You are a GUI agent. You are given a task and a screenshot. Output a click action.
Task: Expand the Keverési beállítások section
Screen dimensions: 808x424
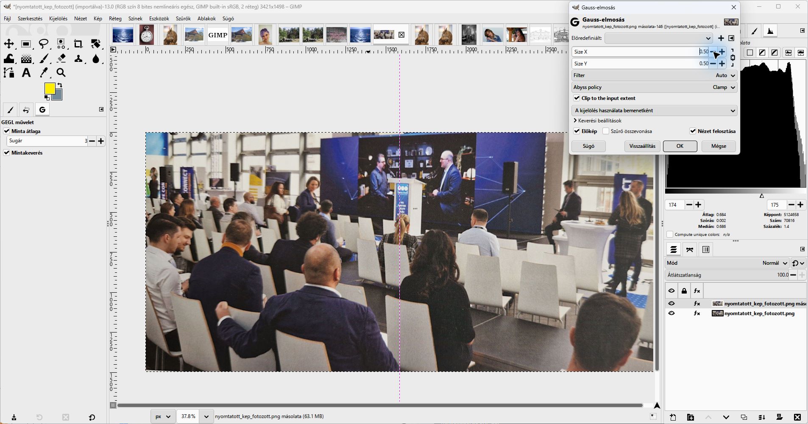597,121
